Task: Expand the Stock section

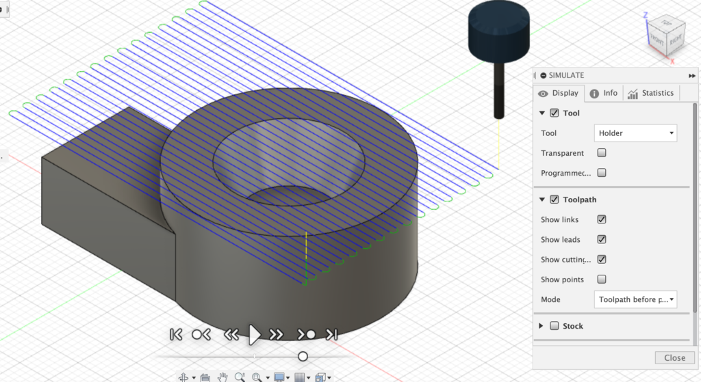Action: (x=542, y=326)
